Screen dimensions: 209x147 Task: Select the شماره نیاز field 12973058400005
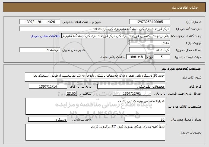coord(149,22)
